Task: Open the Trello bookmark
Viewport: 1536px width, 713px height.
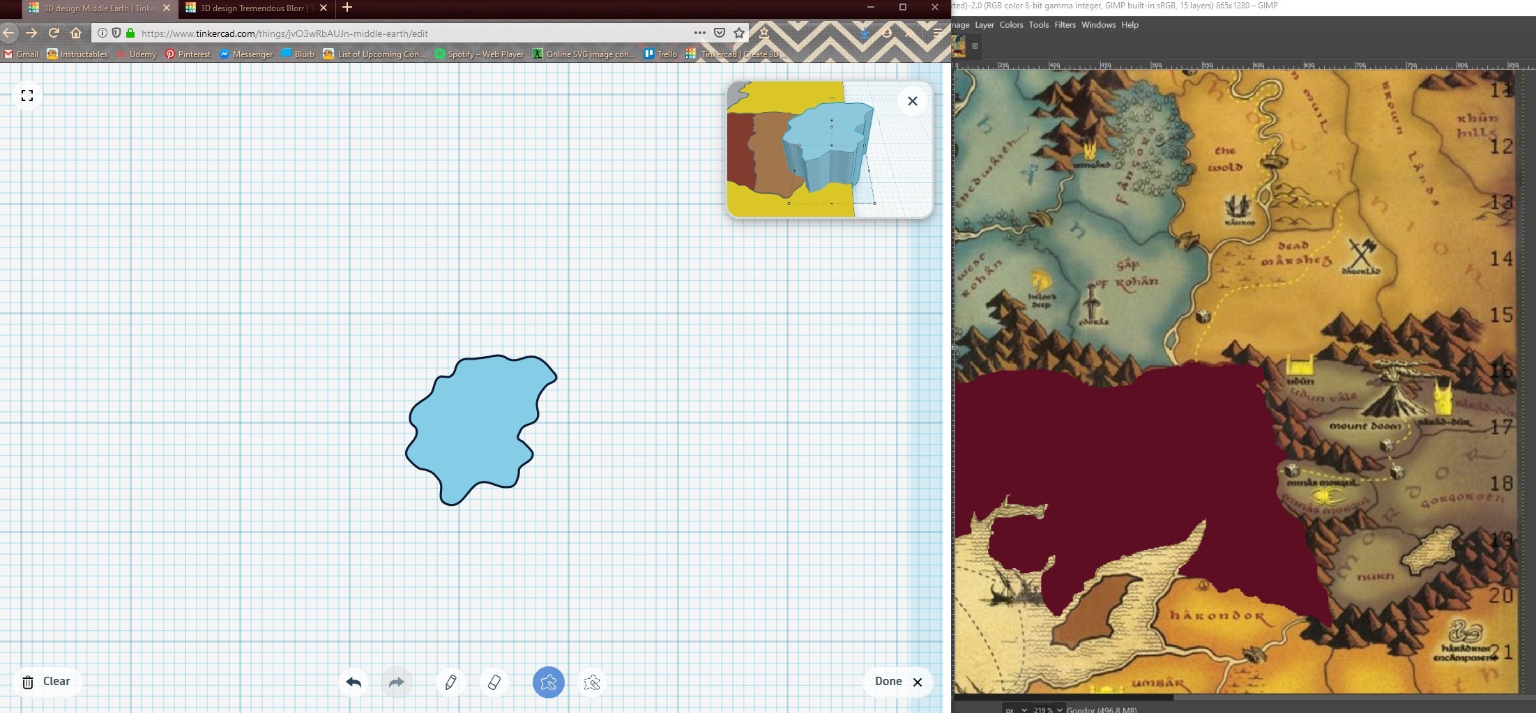Action: [x=660, y=54]
